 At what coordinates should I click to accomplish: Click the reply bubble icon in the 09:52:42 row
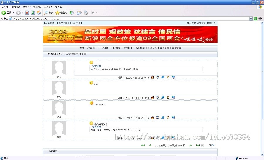tap(173, 97)
